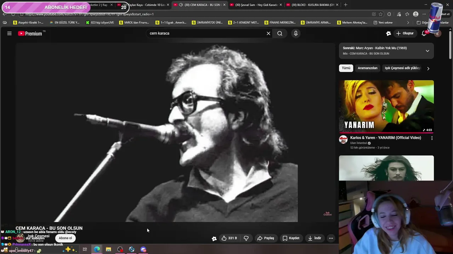Open Microsoft Edge in the taskbar

[97, 249]
